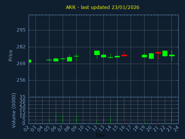Select the day 23 volume bar
The image size is (185, 139).
pyautogui.click(x=171, y=116)
